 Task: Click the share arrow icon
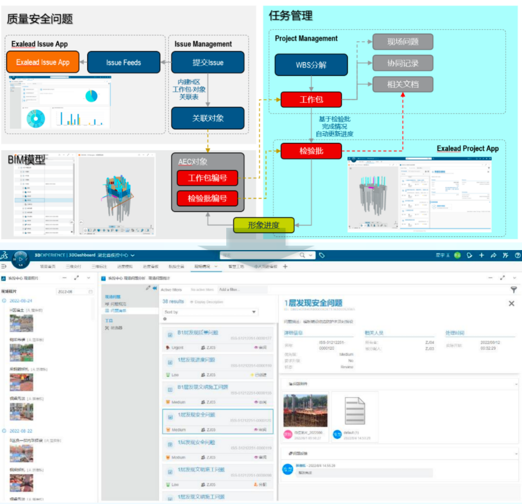[493, 255]
